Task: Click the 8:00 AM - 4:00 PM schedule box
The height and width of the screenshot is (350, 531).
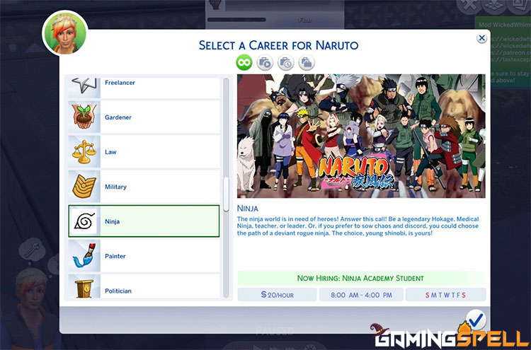Action: 361,295
